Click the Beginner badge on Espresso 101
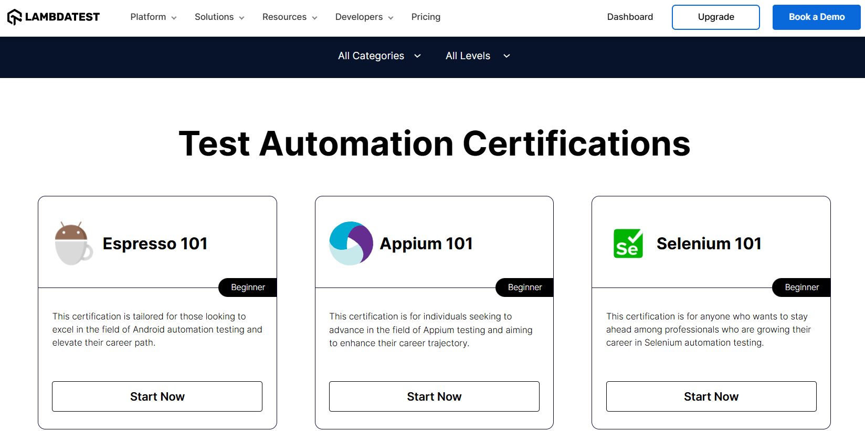The height and width of the screenshot is (431, 865). point(248,288)
